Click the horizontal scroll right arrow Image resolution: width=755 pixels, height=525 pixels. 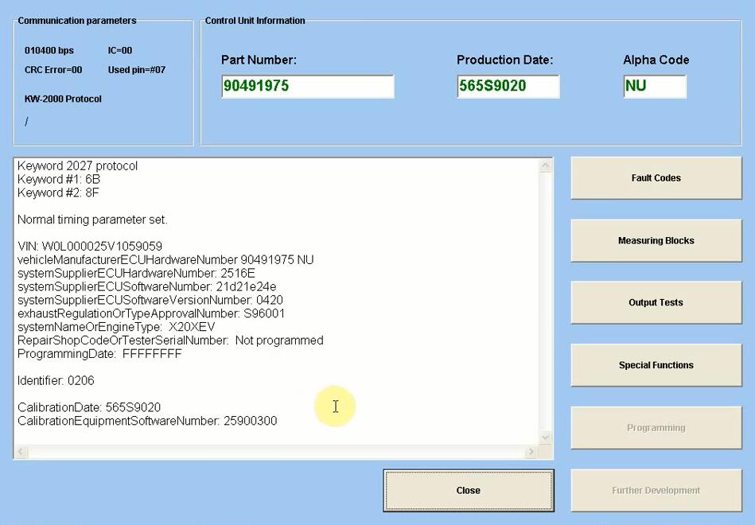tap(531, 452)
